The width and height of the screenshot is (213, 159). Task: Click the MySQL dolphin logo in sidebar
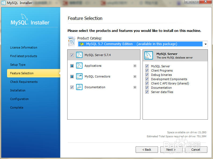(x=24, y=17)
